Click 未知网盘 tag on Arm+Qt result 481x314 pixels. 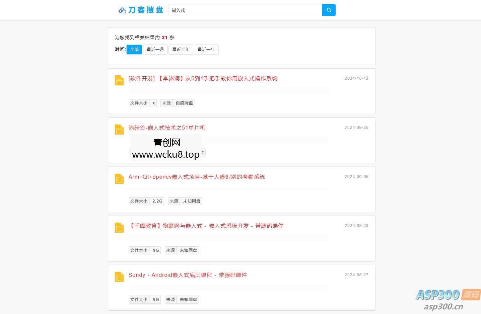[x=191, y=201]
